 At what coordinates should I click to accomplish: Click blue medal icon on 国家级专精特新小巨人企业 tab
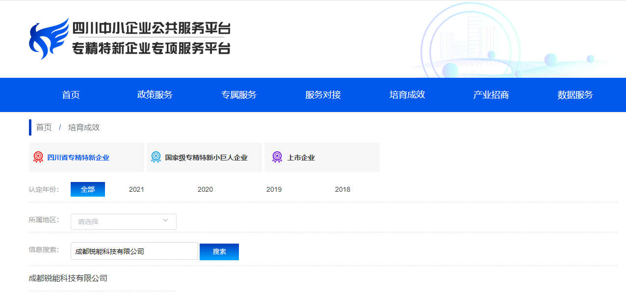pyautogui.click(x=156, y=158)
